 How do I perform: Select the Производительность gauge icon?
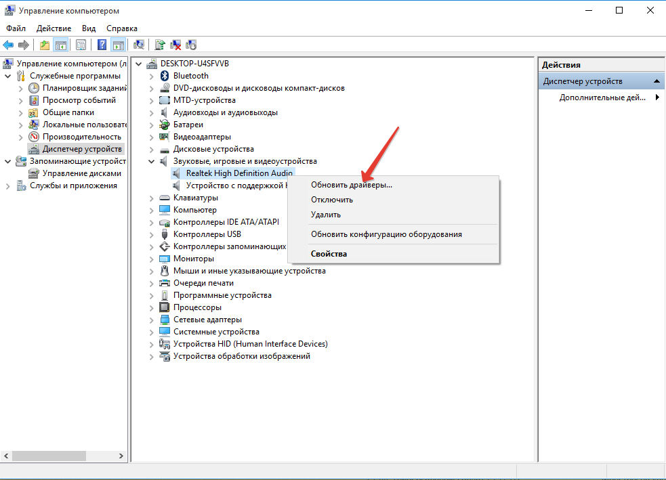click(x=34, y=137)
